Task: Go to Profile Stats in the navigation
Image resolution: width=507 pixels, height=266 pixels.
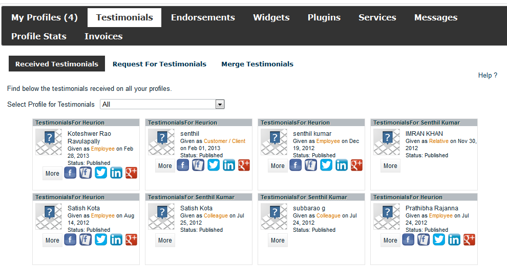Action: (x=39, y=36)
